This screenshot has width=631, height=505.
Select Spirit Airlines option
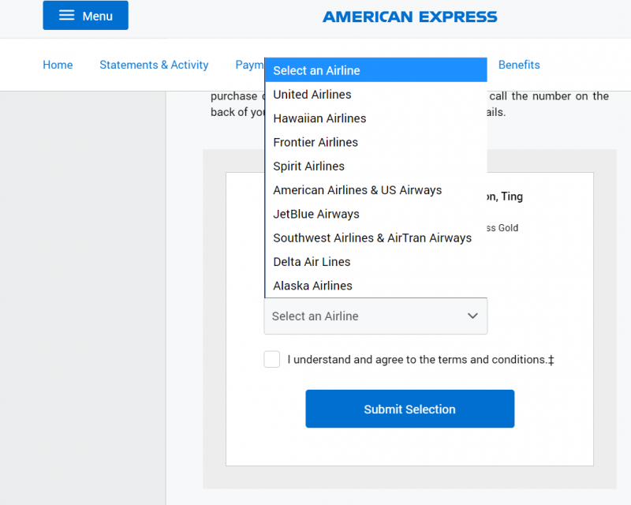click(x=308, y=166)
